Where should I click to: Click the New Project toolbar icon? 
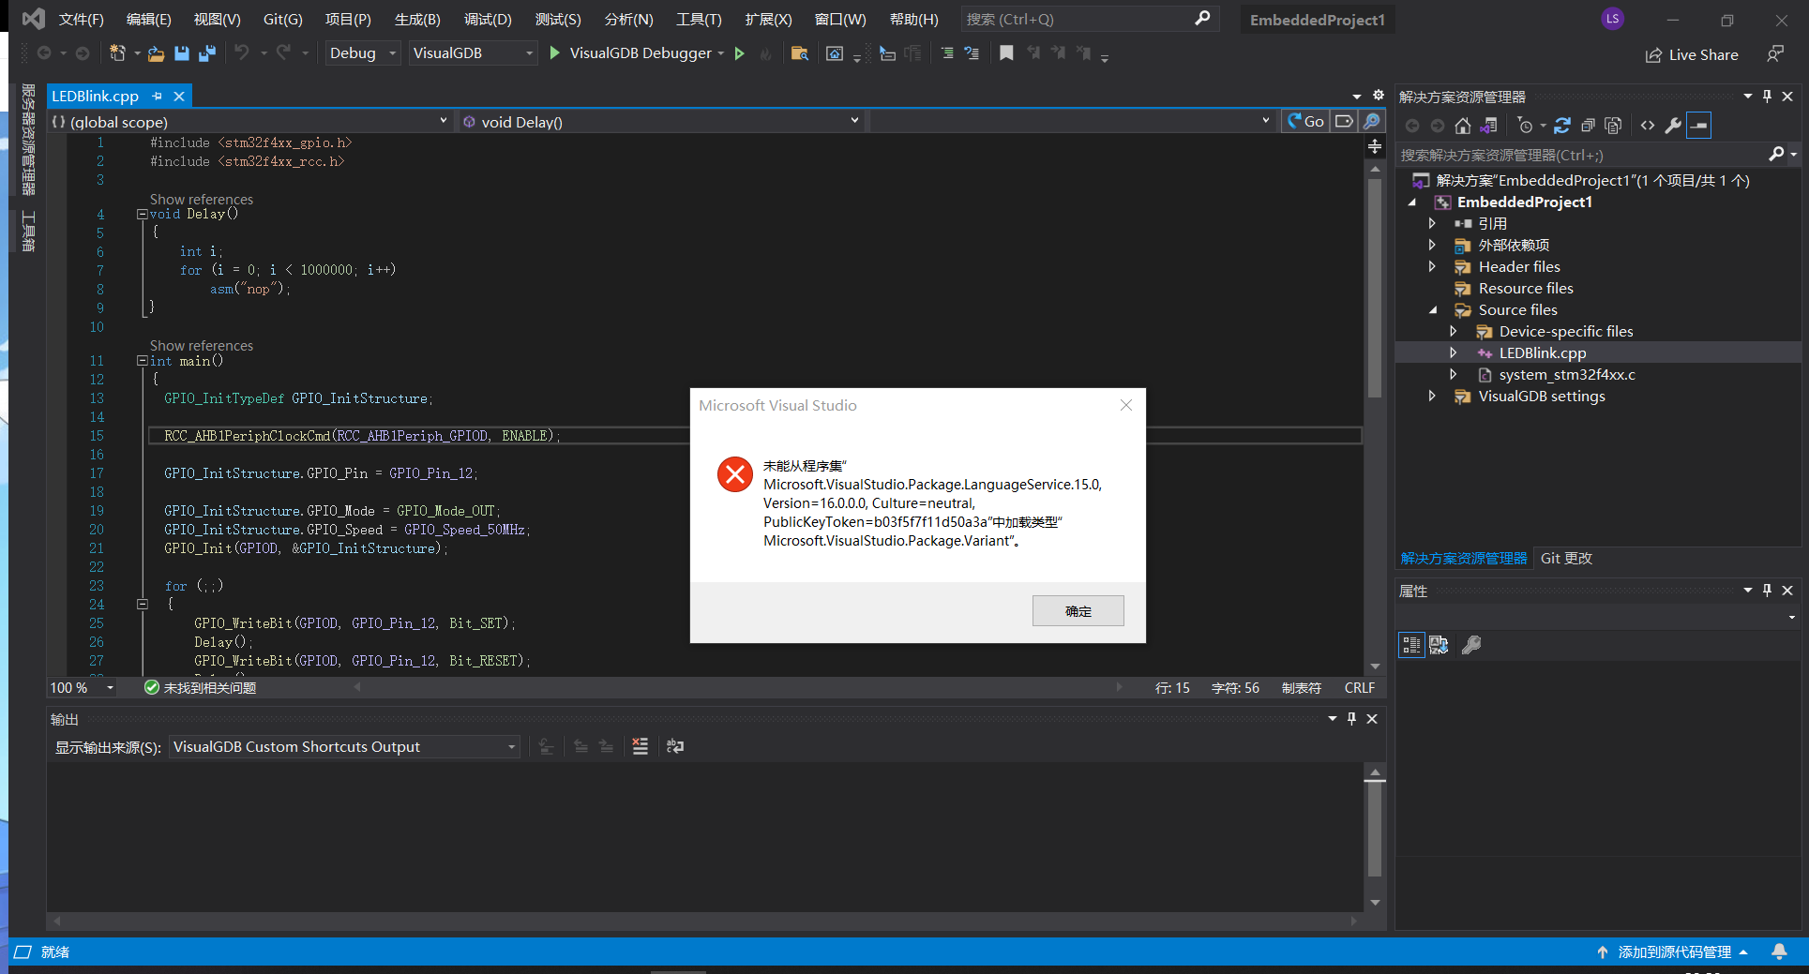click(117, 53)
